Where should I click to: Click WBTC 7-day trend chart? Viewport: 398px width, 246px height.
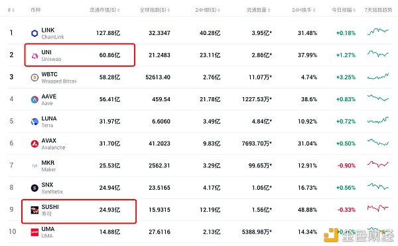tap(378, 76)
